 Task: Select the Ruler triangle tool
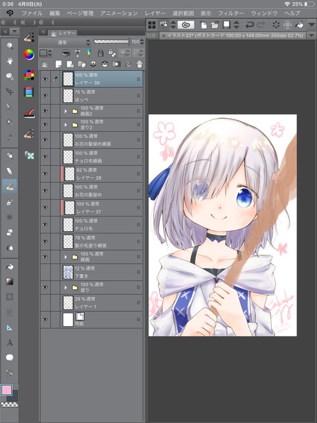coord(10,327)
